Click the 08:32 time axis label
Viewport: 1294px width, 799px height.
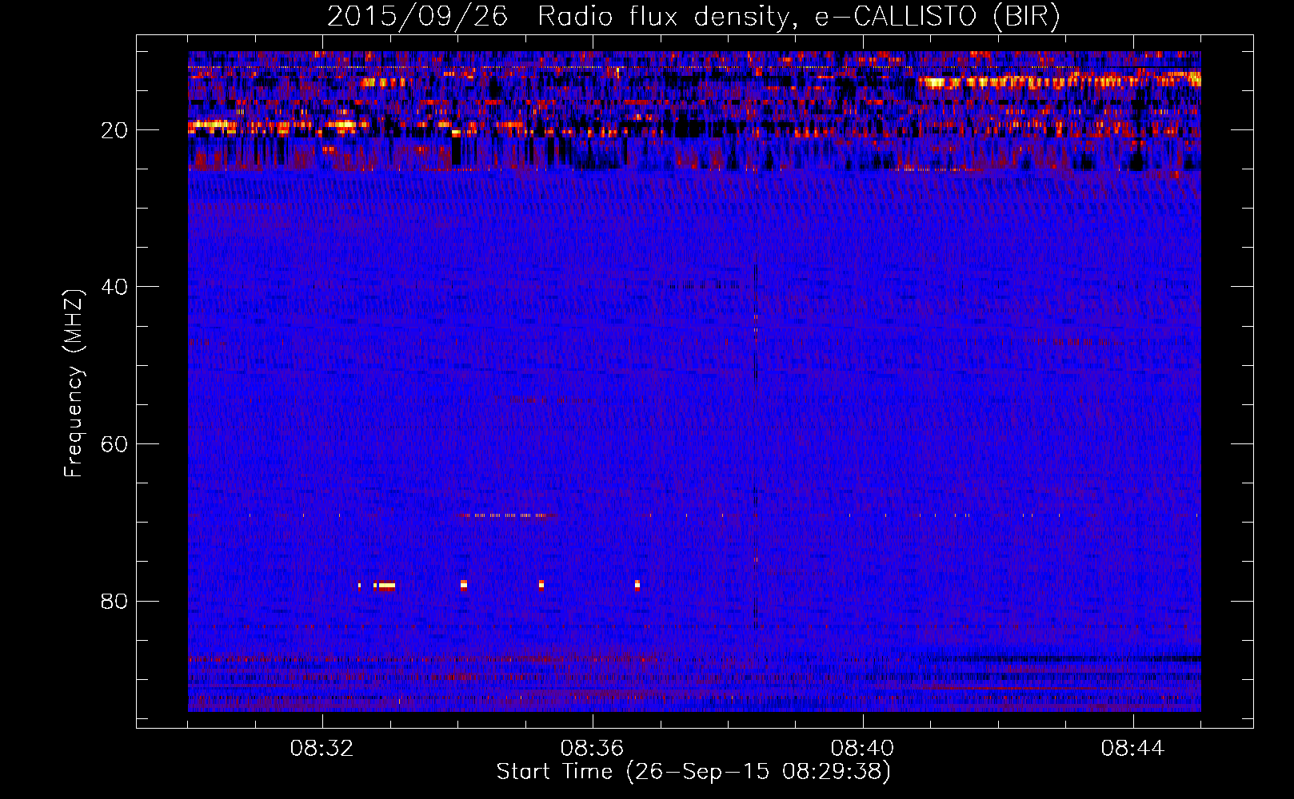[322, 749]
